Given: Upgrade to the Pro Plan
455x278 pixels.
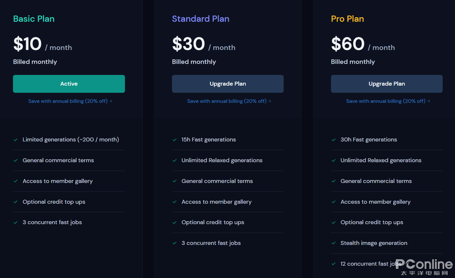Looking at the screenshot, I should (387, 84).
